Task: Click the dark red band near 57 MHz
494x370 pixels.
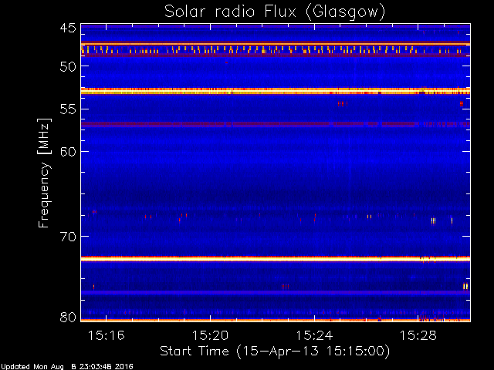Action: pyautogui.click(x=276, y=124)
